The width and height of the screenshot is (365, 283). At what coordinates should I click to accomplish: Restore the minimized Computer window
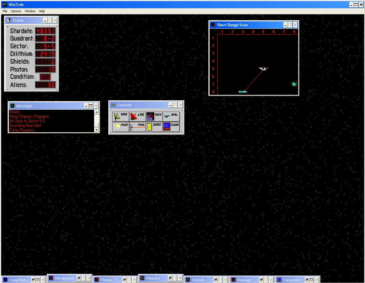click(x=307, y=280)
